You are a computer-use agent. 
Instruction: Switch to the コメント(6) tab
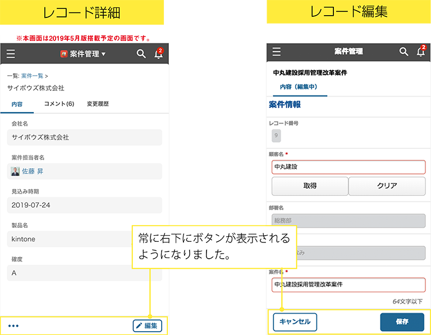(x=59, y=104)
